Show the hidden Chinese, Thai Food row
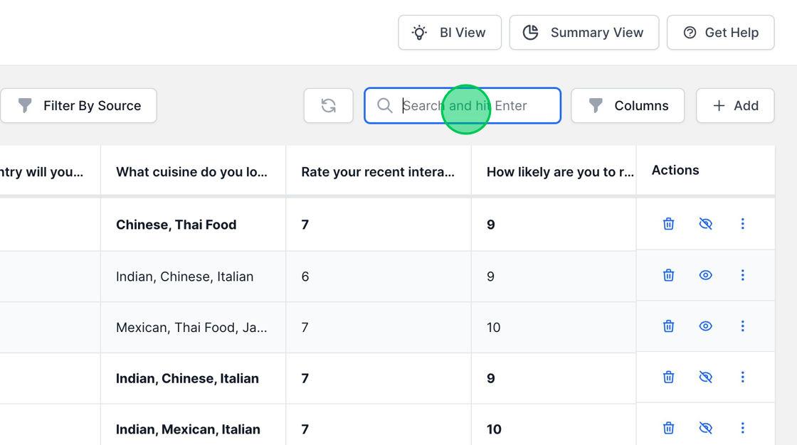 pos(705,223)
